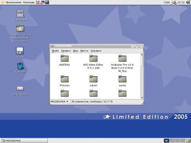Click the MIXZASHKA taskbar window button
191x143 pixels.
pos(25,141)
